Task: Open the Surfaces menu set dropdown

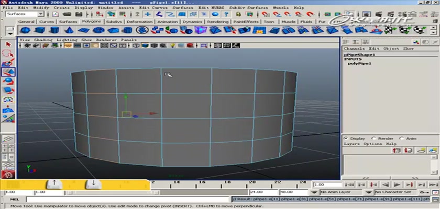Action: (41, 14)
